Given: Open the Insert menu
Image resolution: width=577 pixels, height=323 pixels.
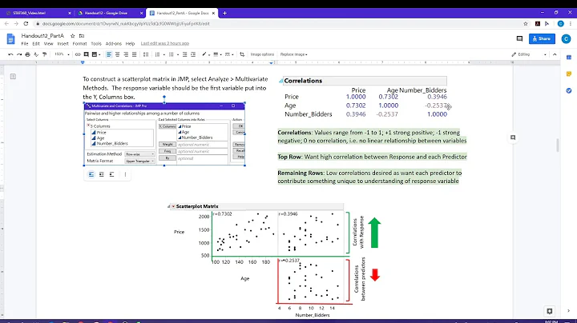Looking at the screenshot, I should tap(63, 43).
